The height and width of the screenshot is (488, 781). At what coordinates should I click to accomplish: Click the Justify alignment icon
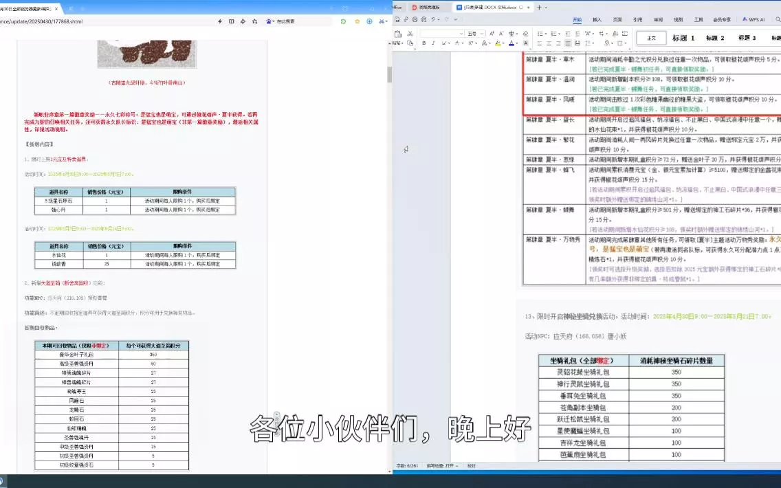click(x=568, y=43)
